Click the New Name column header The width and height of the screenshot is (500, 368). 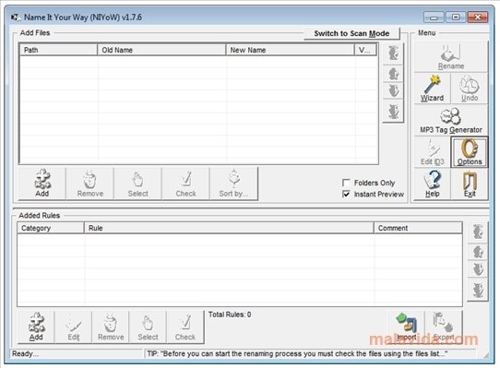(x=291, y=50)
